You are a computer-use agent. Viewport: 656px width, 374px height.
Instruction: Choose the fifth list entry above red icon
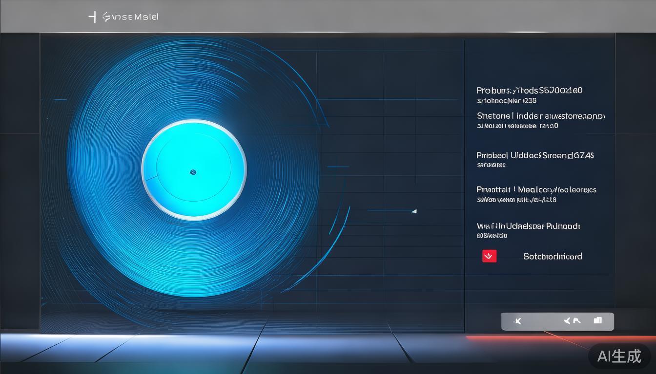click(x=528, y=226)
